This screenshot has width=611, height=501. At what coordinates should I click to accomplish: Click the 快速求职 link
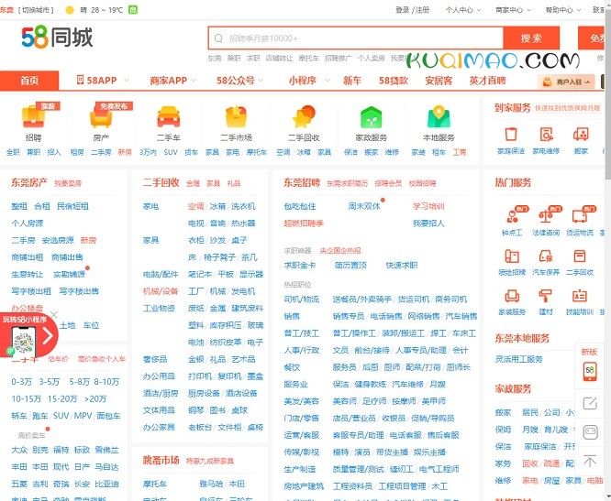(401, 266)
